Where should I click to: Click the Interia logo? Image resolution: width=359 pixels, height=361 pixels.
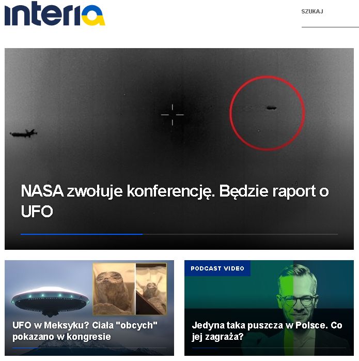click(55, 13)
